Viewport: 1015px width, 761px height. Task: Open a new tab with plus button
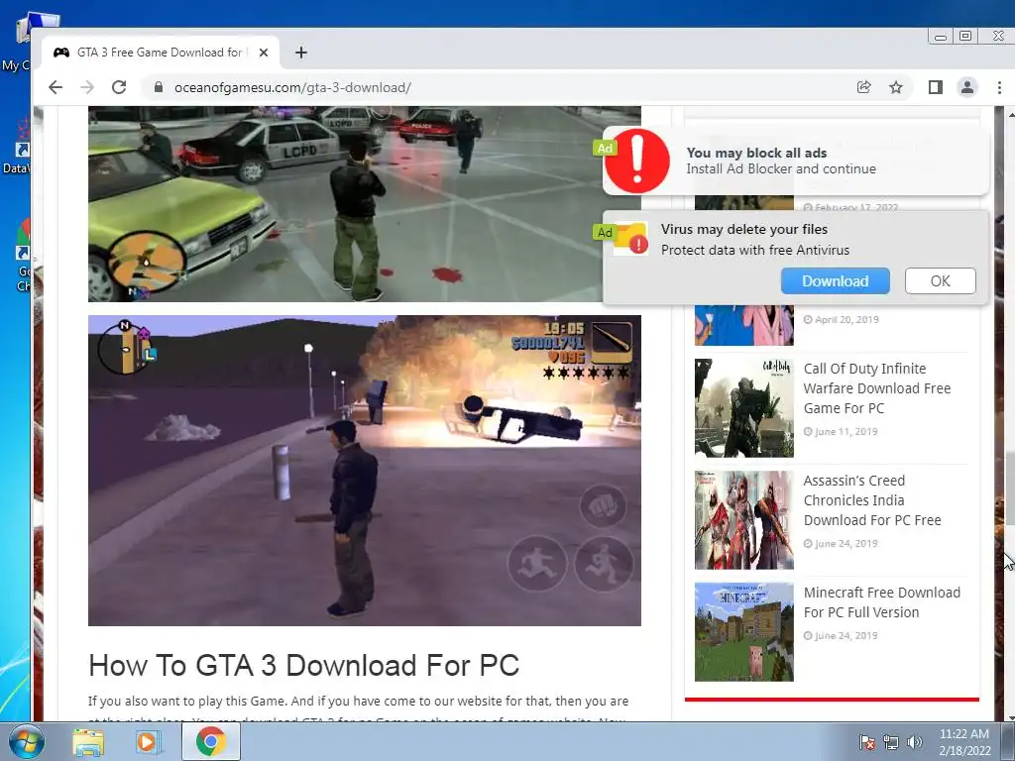(x=301, y=53)
